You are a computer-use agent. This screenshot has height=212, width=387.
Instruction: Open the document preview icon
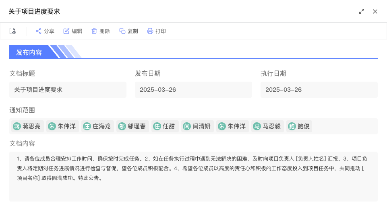[12, 31]
